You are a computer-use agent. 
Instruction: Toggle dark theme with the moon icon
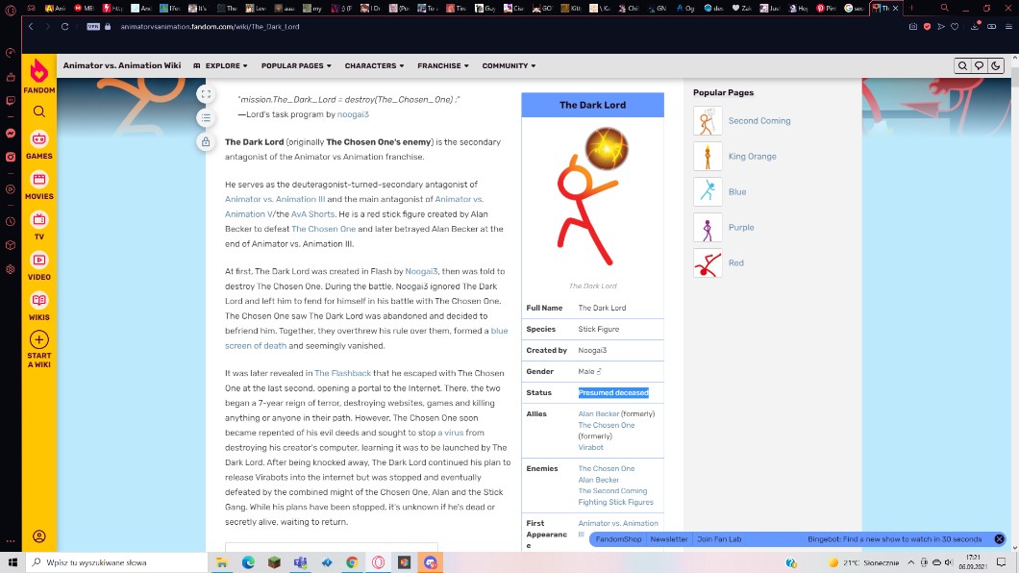pos(996,66)
